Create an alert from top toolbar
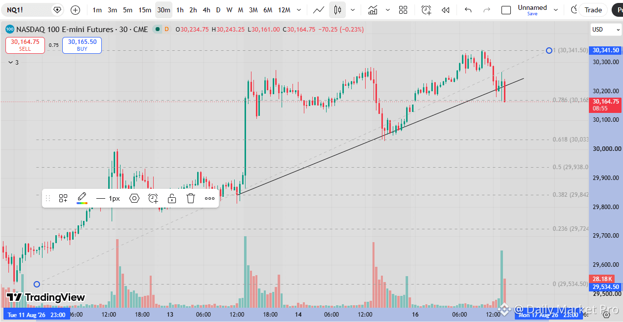623x322 pixels. point(426,10)
